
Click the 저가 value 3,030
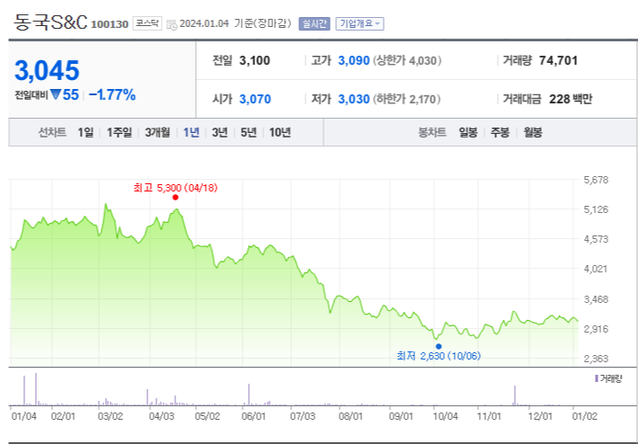354,99
